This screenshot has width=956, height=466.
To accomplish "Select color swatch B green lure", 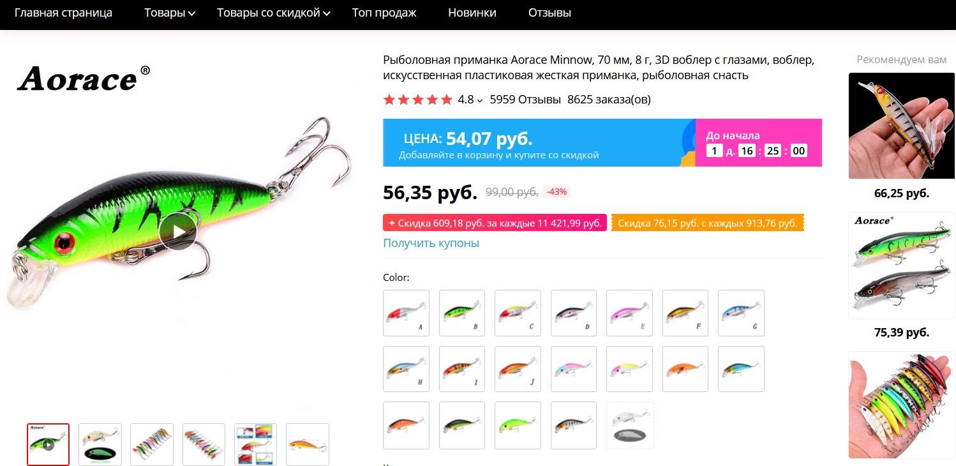I will (x=462, y=313).
